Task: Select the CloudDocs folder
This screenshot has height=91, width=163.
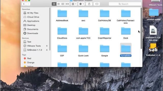Action: tap(62, 31)
